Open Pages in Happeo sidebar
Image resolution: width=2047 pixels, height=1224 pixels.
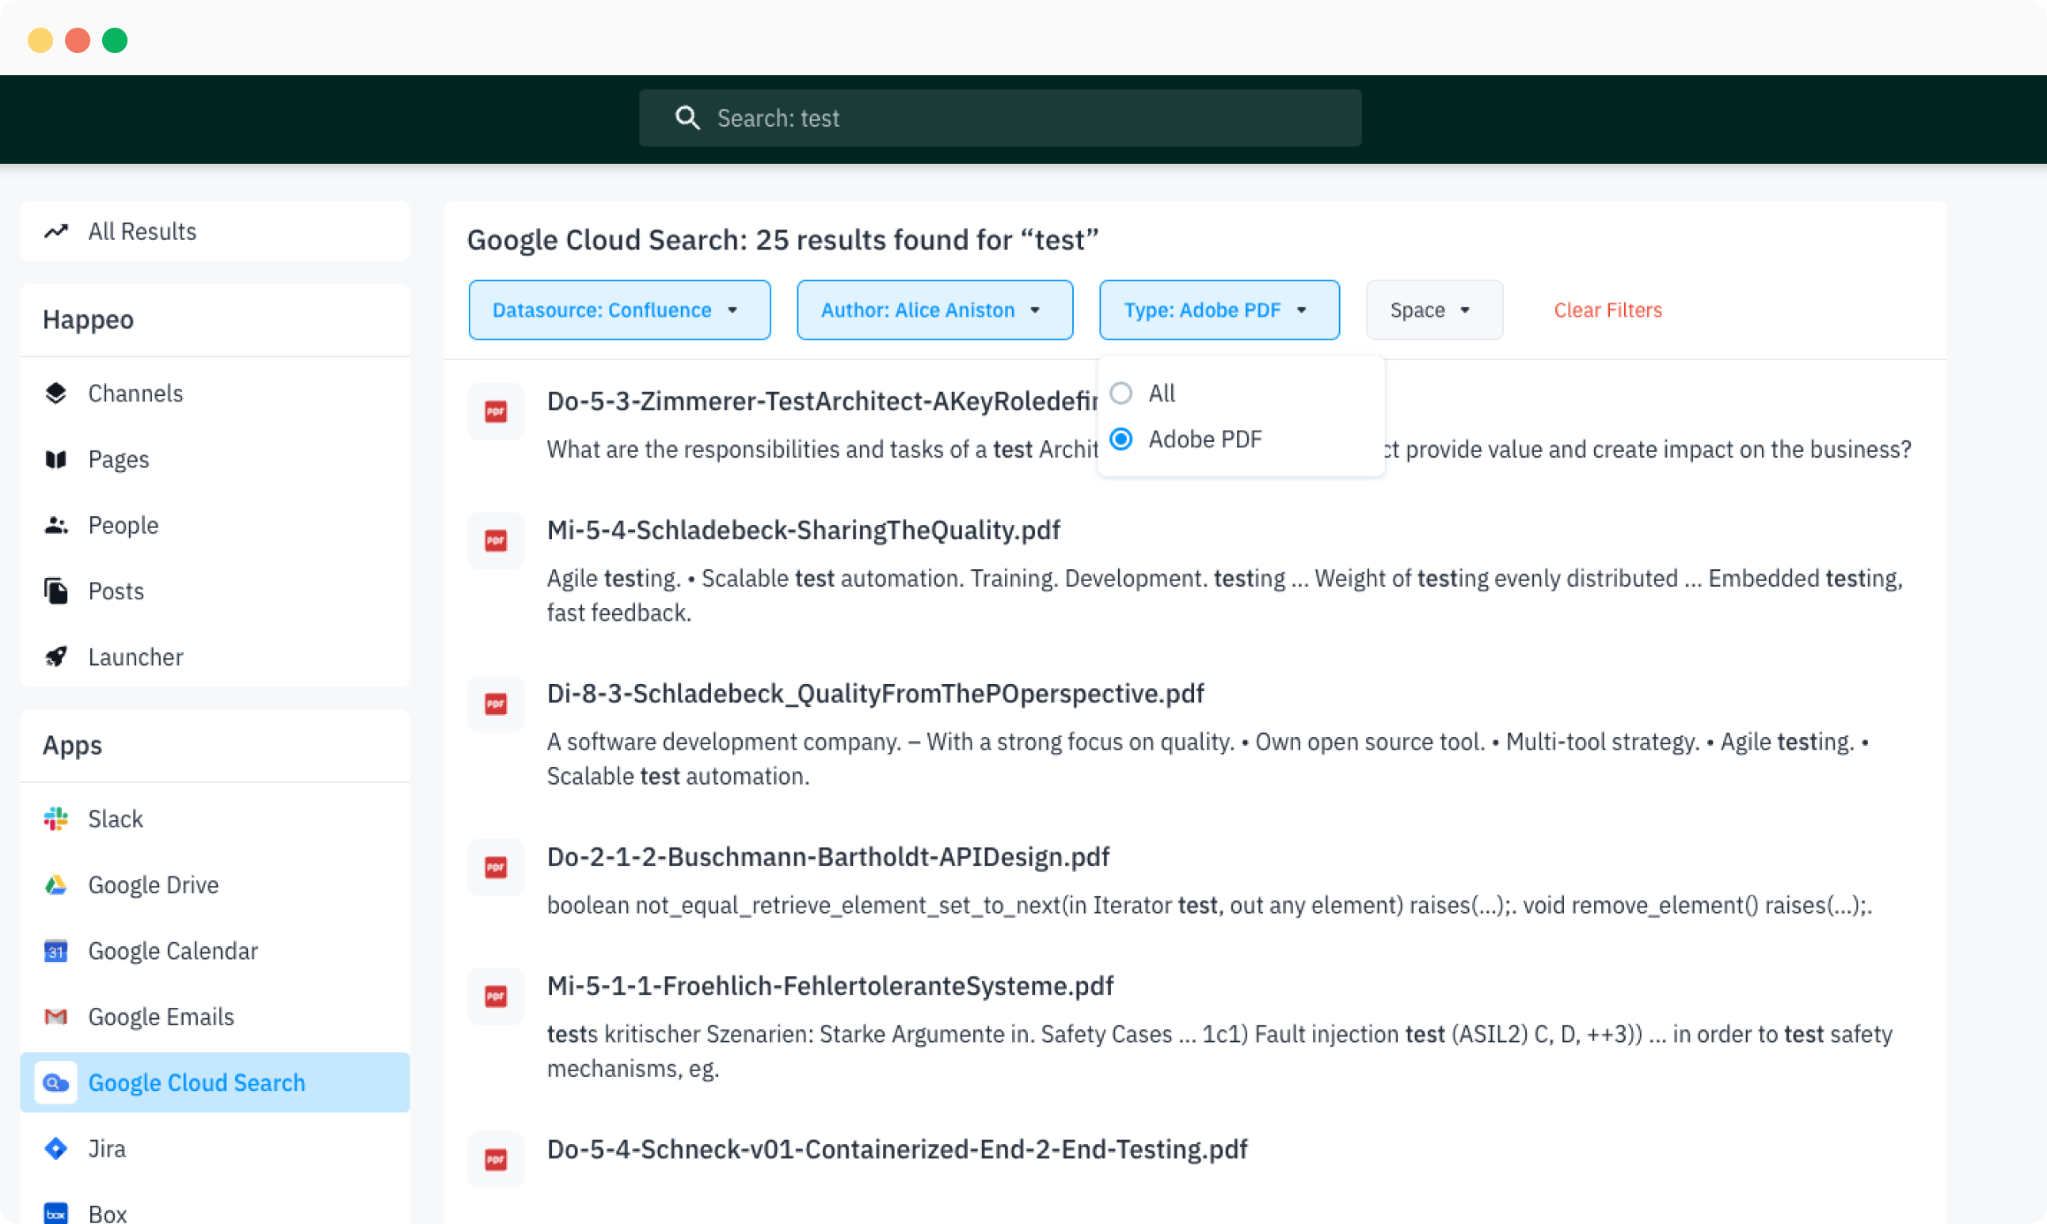(215, 459)
